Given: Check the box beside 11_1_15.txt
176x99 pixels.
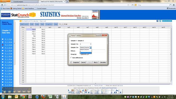Looking at the screenshot, I should pyautogui.click(x=3, y=48).
